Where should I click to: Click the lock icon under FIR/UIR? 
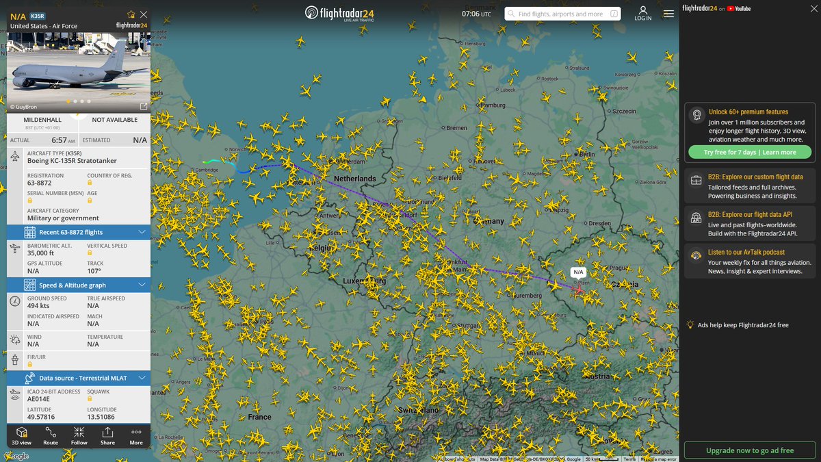29,365
